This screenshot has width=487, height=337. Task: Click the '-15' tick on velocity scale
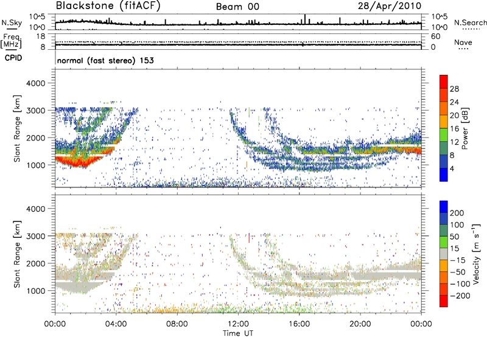click(x=458, y=260)
